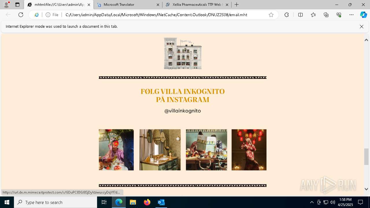Add this page to favorites star
This screenshot has height=208, width=370.
(271, 15)
